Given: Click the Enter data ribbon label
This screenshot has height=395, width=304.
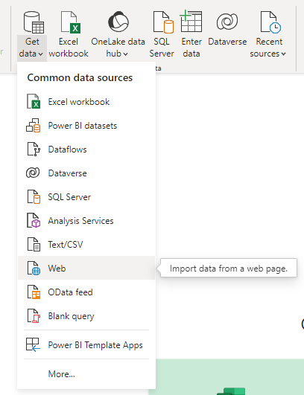Looking at the screenshot, I should tap(191, 48).
